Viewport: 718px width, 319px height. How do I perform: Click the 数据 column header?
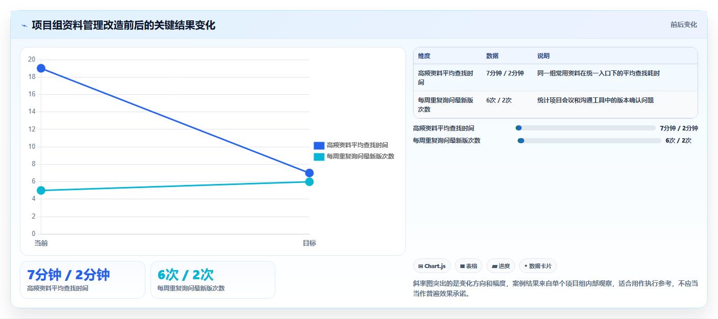(493, 56)
